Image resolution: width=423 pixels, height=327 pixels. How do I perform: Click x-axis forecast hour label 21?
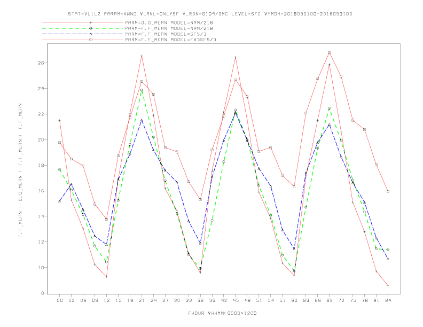[142, 300]
